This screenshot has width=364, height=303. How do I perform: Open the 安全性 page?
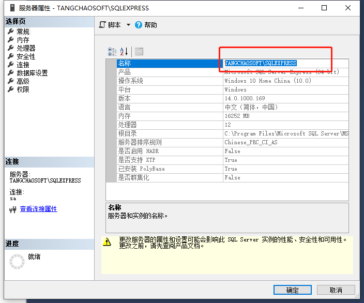pos(26,56)
